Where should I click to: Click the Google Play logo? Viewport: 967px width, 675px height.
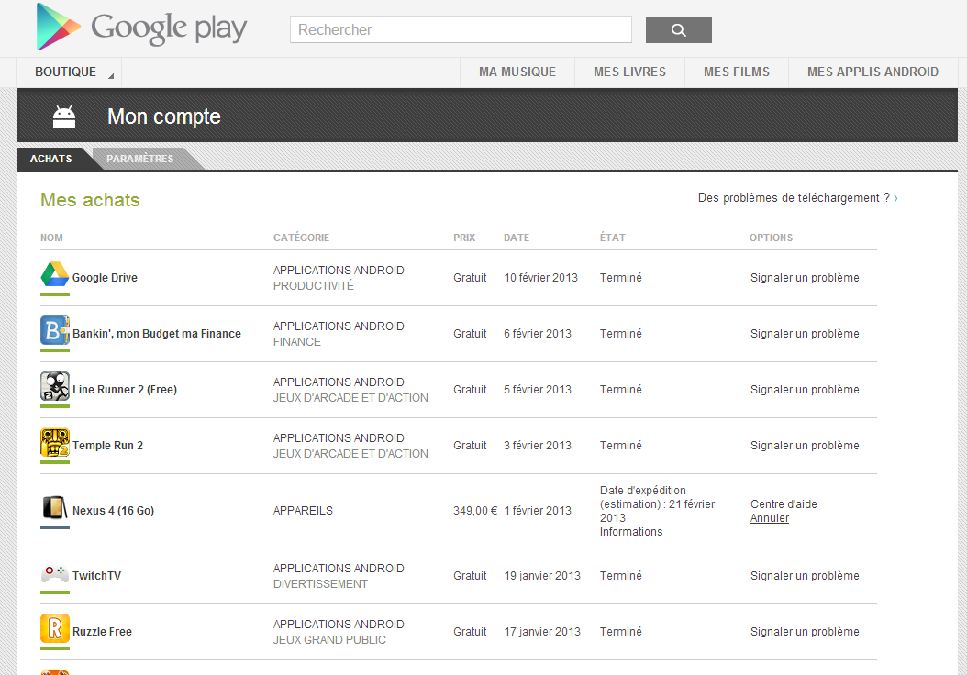coord(141,28)
